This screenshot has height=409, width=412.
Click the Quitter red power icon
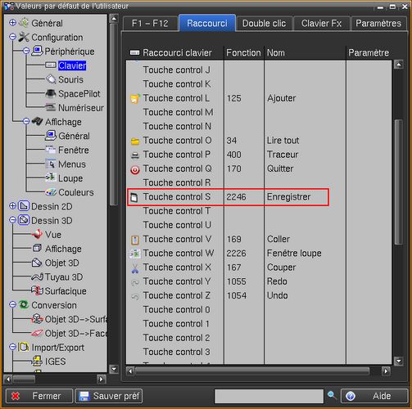[135, 169]
